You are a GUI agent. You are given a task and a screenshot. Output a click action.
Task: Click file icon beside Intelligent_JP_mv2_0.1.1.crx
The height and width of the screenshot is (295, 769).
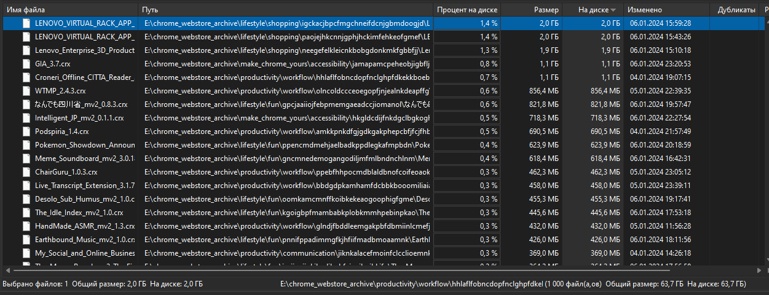(26, 118)
